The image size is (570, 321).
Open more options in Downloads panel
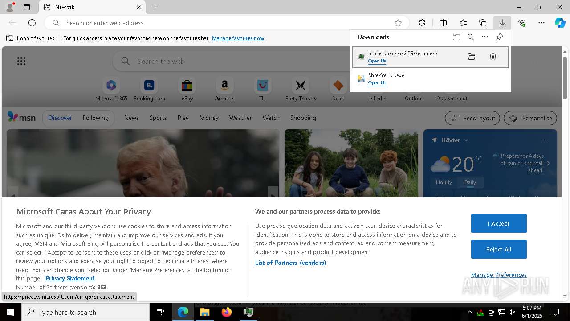tap(485, 37)
